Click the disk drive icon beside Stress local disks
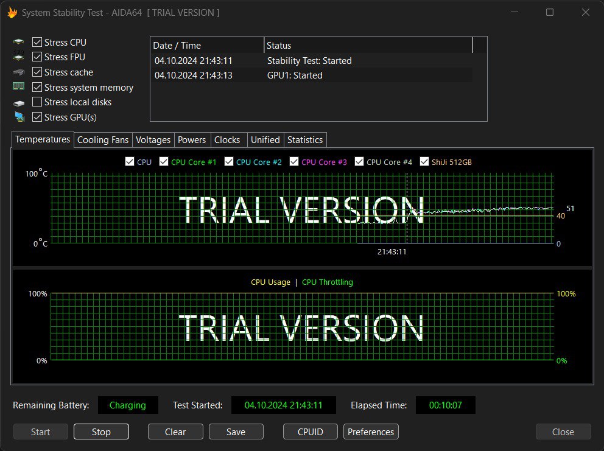The image size is (604, 451). click(18, 103)
